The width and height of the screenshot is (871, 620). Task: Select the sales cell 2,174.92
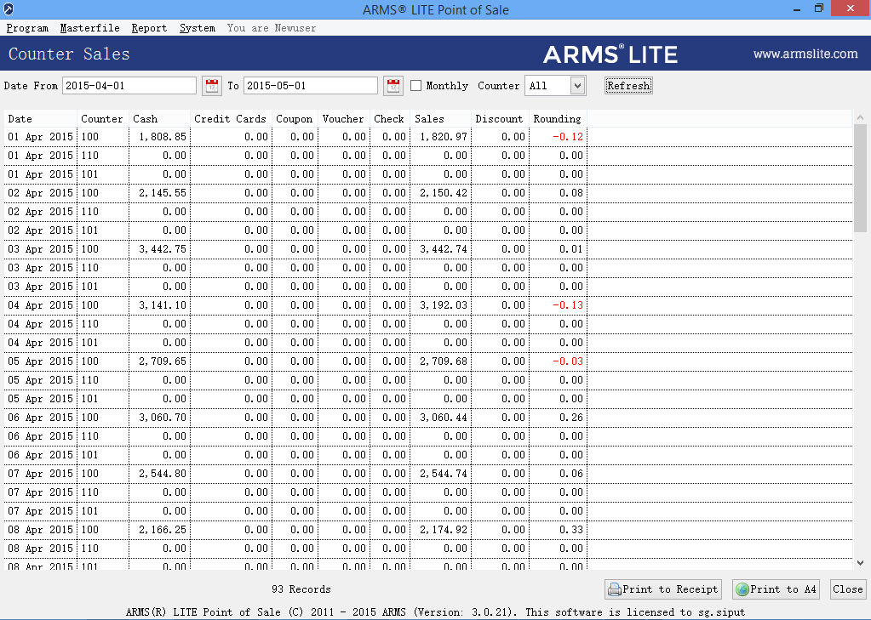pos(444,530)
